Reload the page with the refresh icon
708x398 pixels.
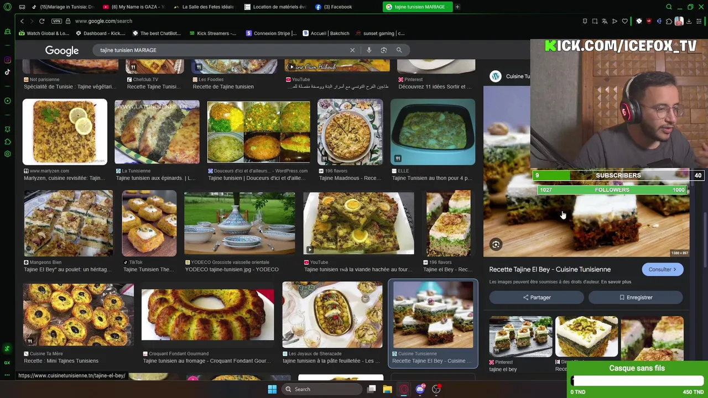point(41,21)
